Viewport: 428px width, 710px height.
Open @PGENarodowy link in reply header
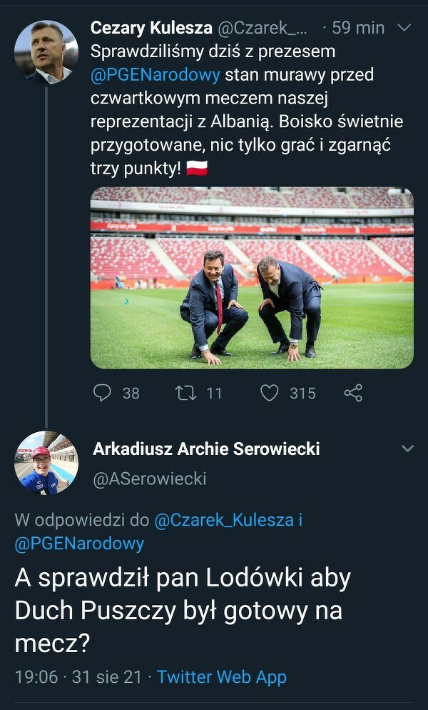tap(79, 544)
